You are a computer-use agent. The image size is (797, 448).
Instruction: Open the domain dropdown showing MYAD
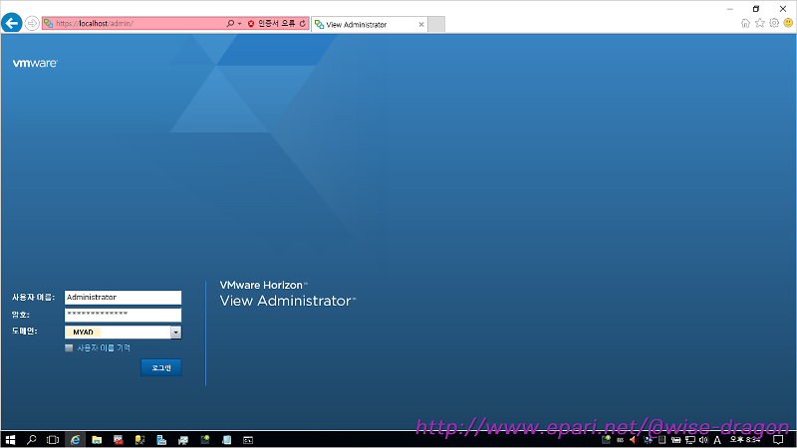[123, 333]
